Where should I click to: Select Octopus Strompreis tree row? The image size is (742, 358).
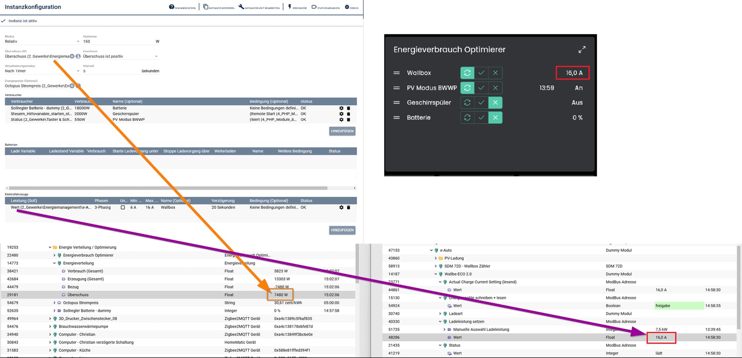pyautogui.click(x=178, y=303)
